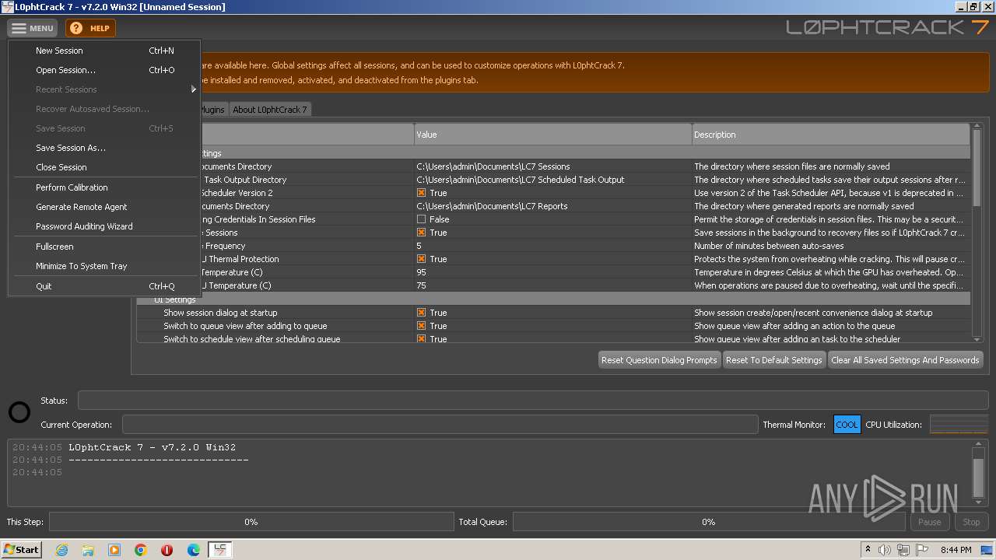
Task: Click Reset Question Dialog Prompts button
Action: pyautogui.click(x=659, y=360)
